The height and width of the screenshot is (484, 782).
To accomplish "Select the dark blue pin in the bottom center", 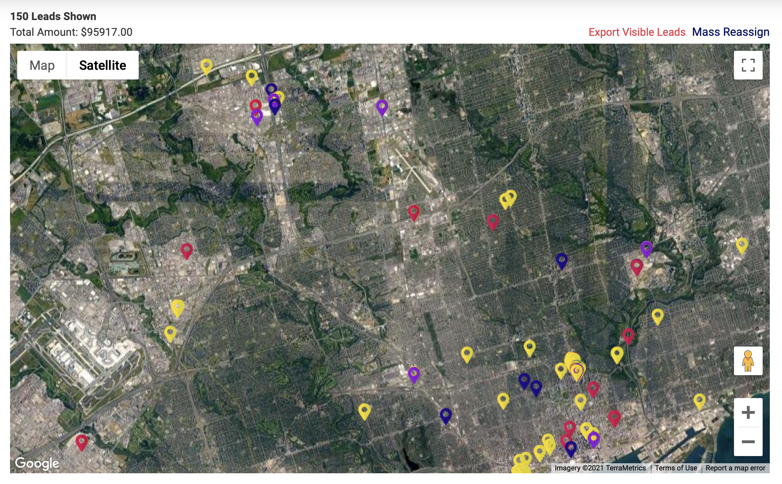I will [446, 416].
